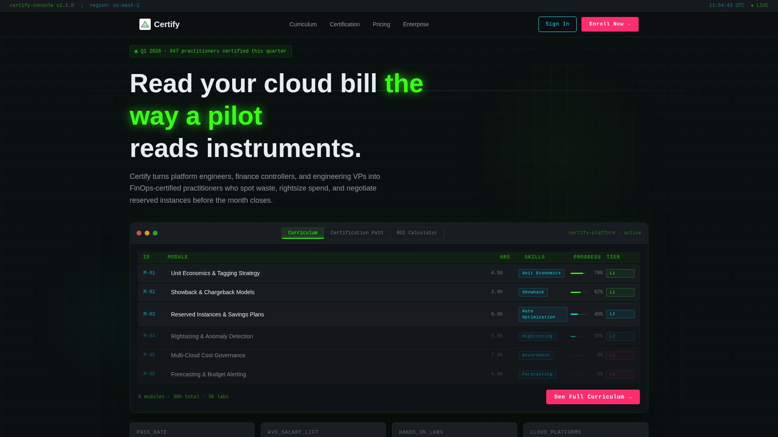778x437 pixels.
Task: Click the 4.5h hours value
Action: click(x=497, y=273)
